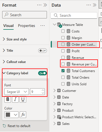Open Data pane more options ellipsis
This screenshot has width=102, height=132.
tap(89, 5)
